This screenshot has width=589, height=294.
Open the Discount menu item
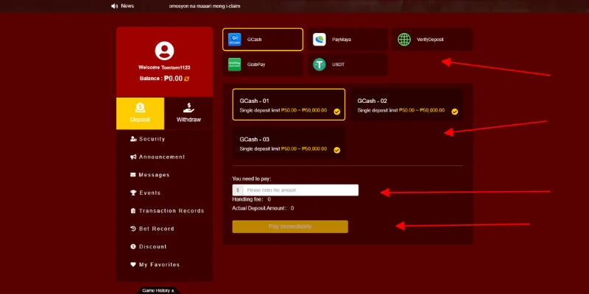coord(164,247)
